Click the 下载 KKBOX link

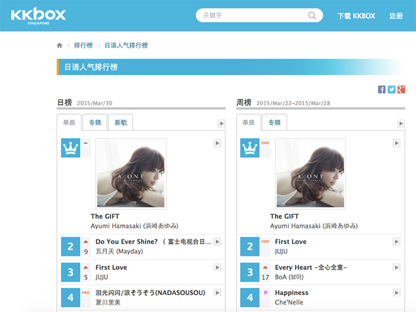click(x=356, y=16)
